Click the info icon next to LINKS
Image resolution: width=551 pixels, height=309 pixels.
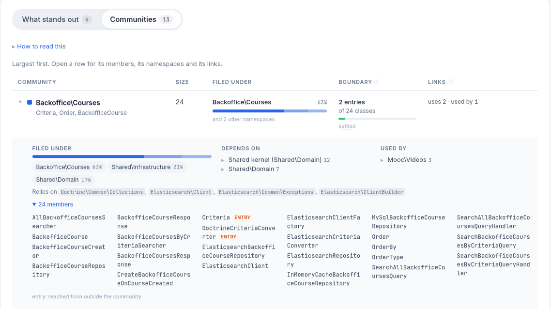tap(450, 82)
